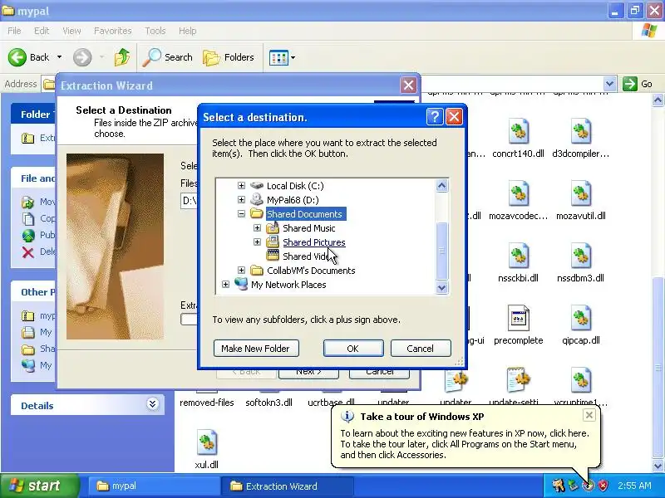Viewport: 665px width, 498px height.
Task: Select the nssckbi.dll file icon
Action: coord(518,256)
